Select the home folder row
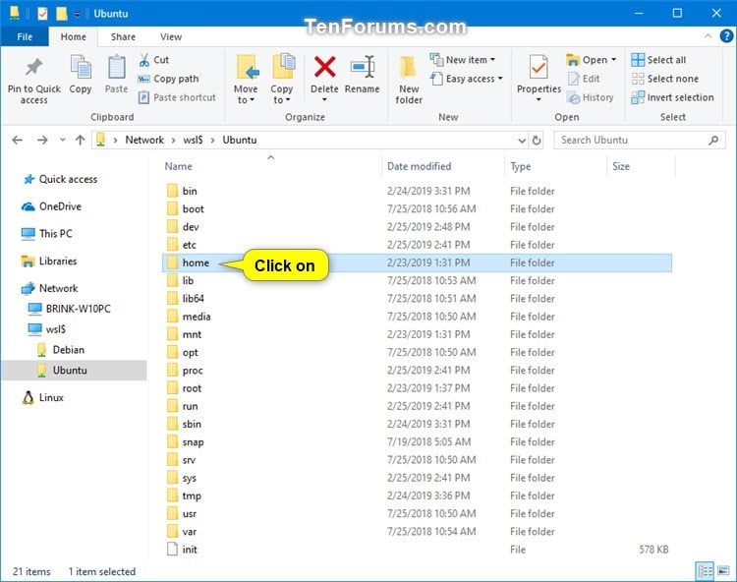Screen dimensions: 737x582 417,262
